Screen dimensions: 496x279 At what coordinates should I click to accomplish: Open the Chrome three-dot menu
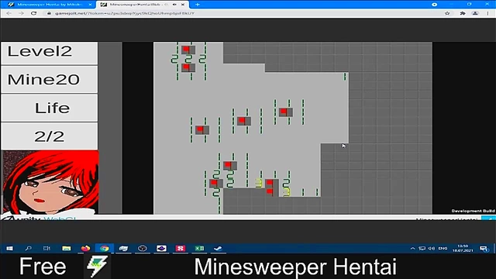click(x=488, y=13)
